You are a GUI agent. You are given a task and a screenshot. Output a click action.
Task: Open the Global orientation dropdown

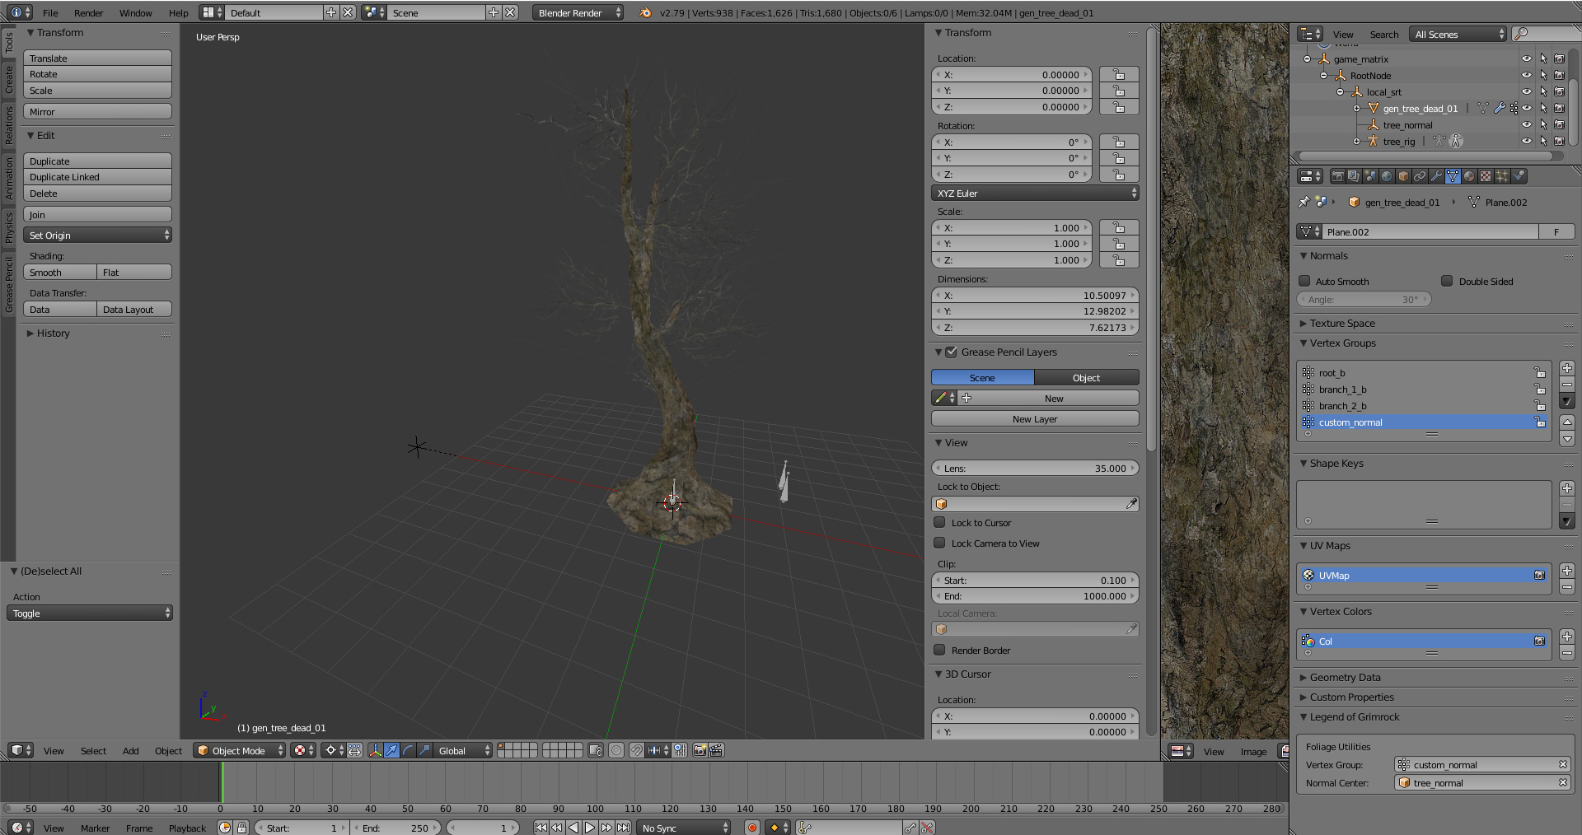click(463, 750)
